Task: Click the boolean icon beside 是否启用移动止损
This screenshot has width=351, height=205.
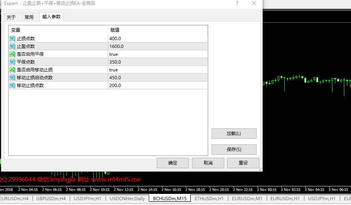Action: point(12,70)
